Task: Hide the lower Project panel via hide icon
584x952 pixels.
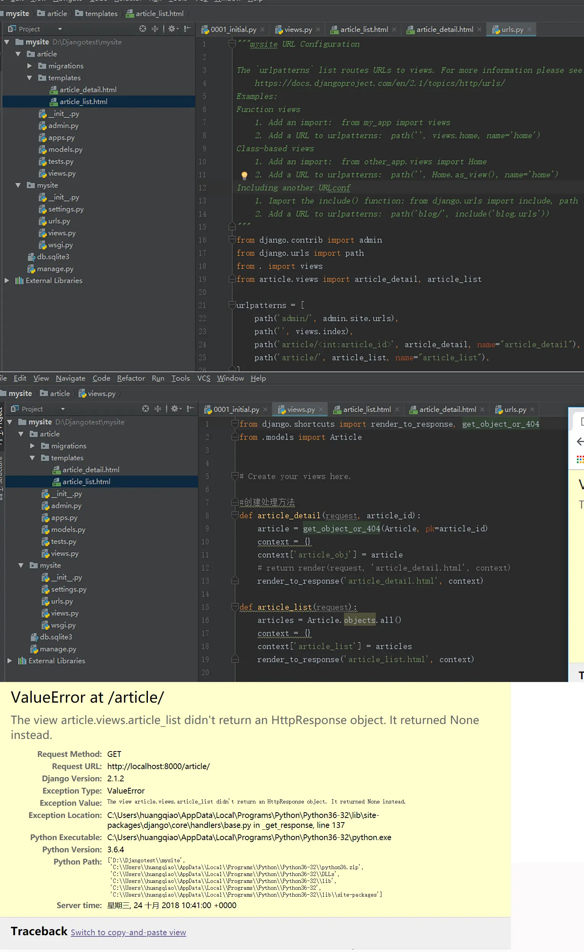Action: coord(190,409)
